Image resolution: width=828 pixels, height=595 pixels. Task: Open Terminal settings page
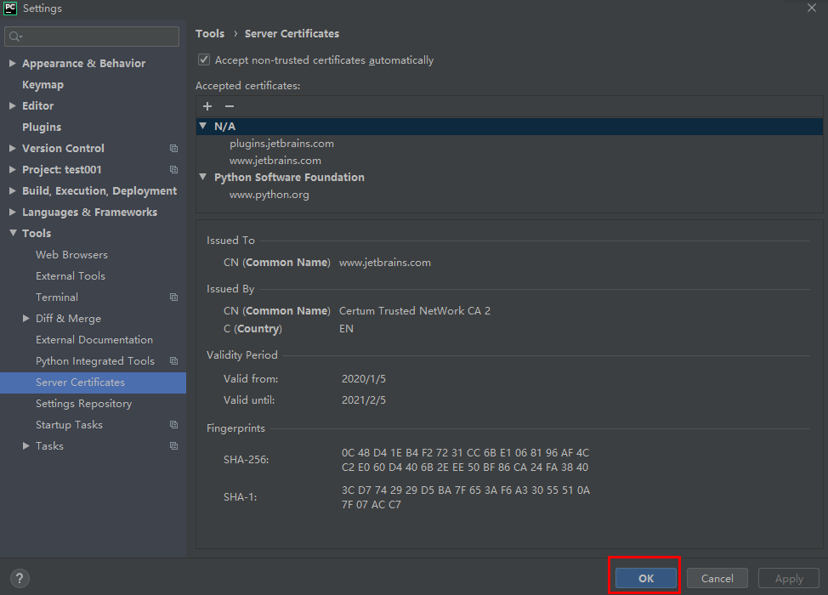click(57, 297)
